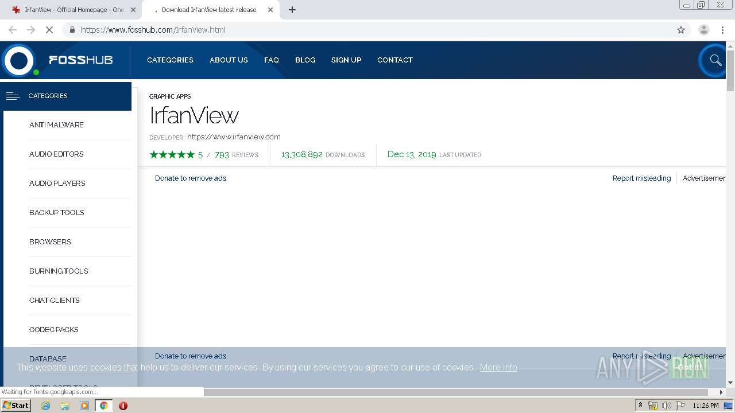Click the volume speaker tray icon
Screen dimensions: 735x413
pyautogui.click(x=666, y=406)
